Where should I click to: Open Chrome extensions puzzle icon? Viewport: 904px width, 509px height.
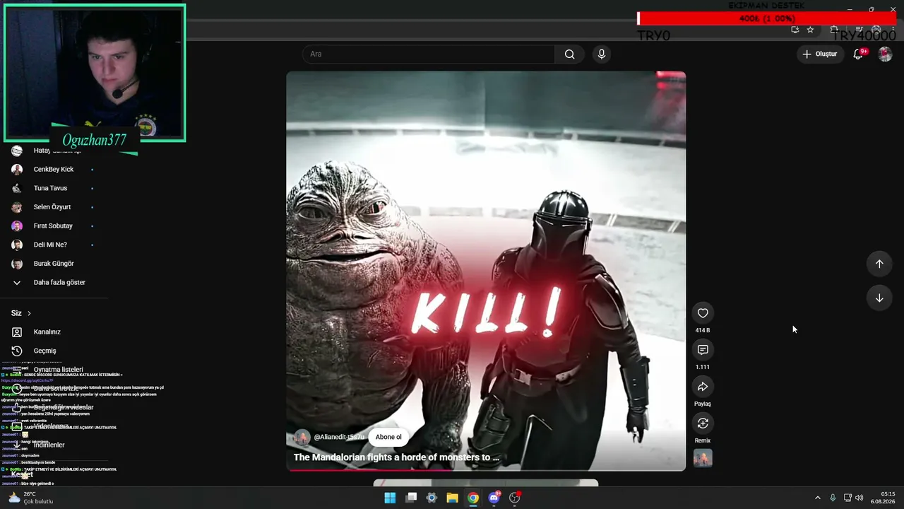coord(834,30)
